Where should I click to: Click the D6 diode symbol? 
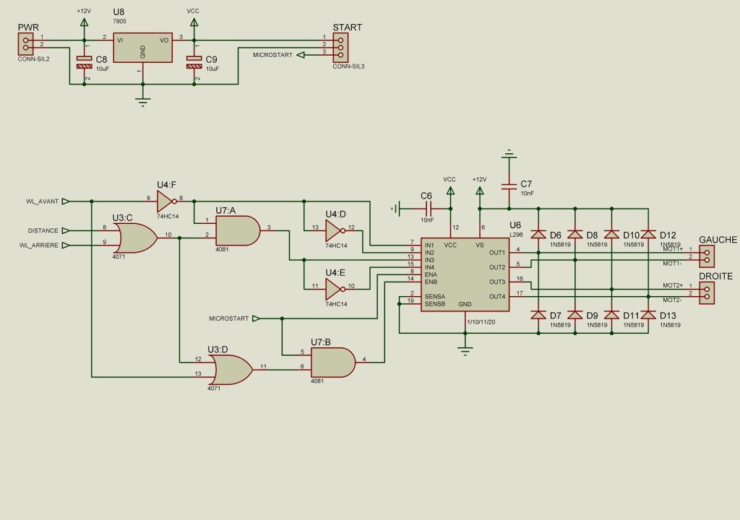pyautogui.click(x=538, y=235)
